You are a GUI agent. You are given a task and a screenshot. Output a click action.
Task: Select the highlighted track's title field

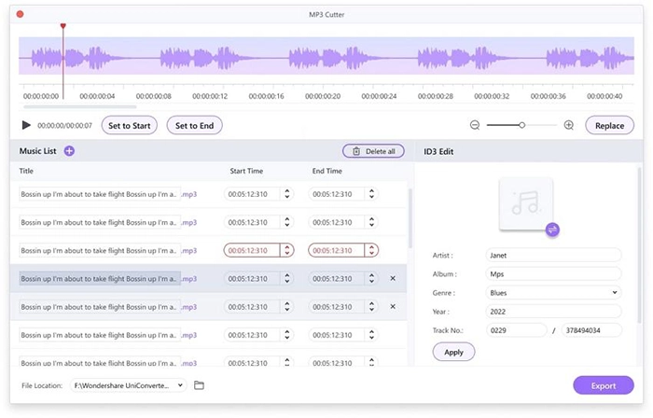(100, 279)
